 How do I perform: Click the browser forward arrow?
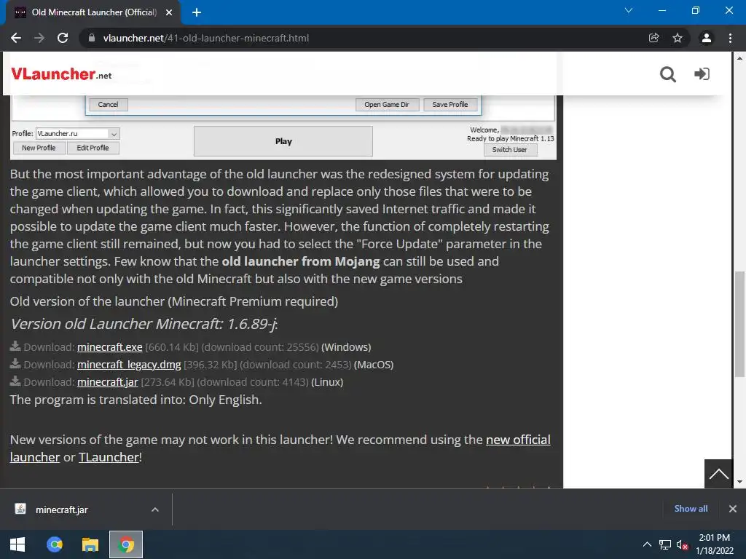point(39,38)
